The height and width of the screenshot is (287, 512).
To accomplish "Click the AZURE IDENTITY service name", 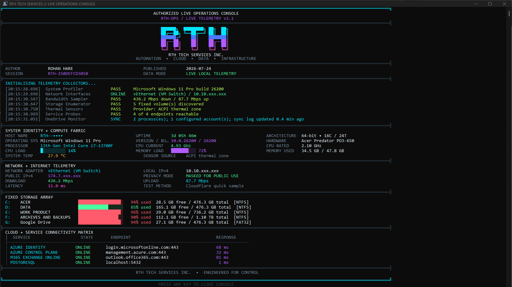I will (28, 247).
